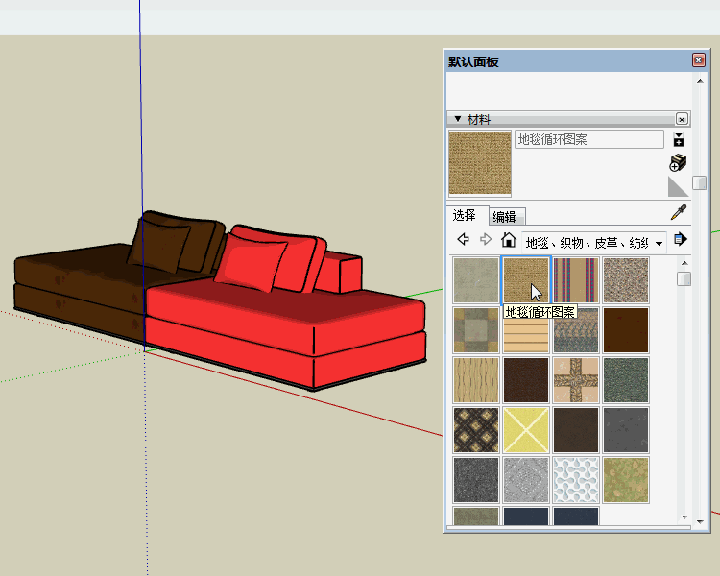Toggle the secondary selection pane icon

point(679,140)
